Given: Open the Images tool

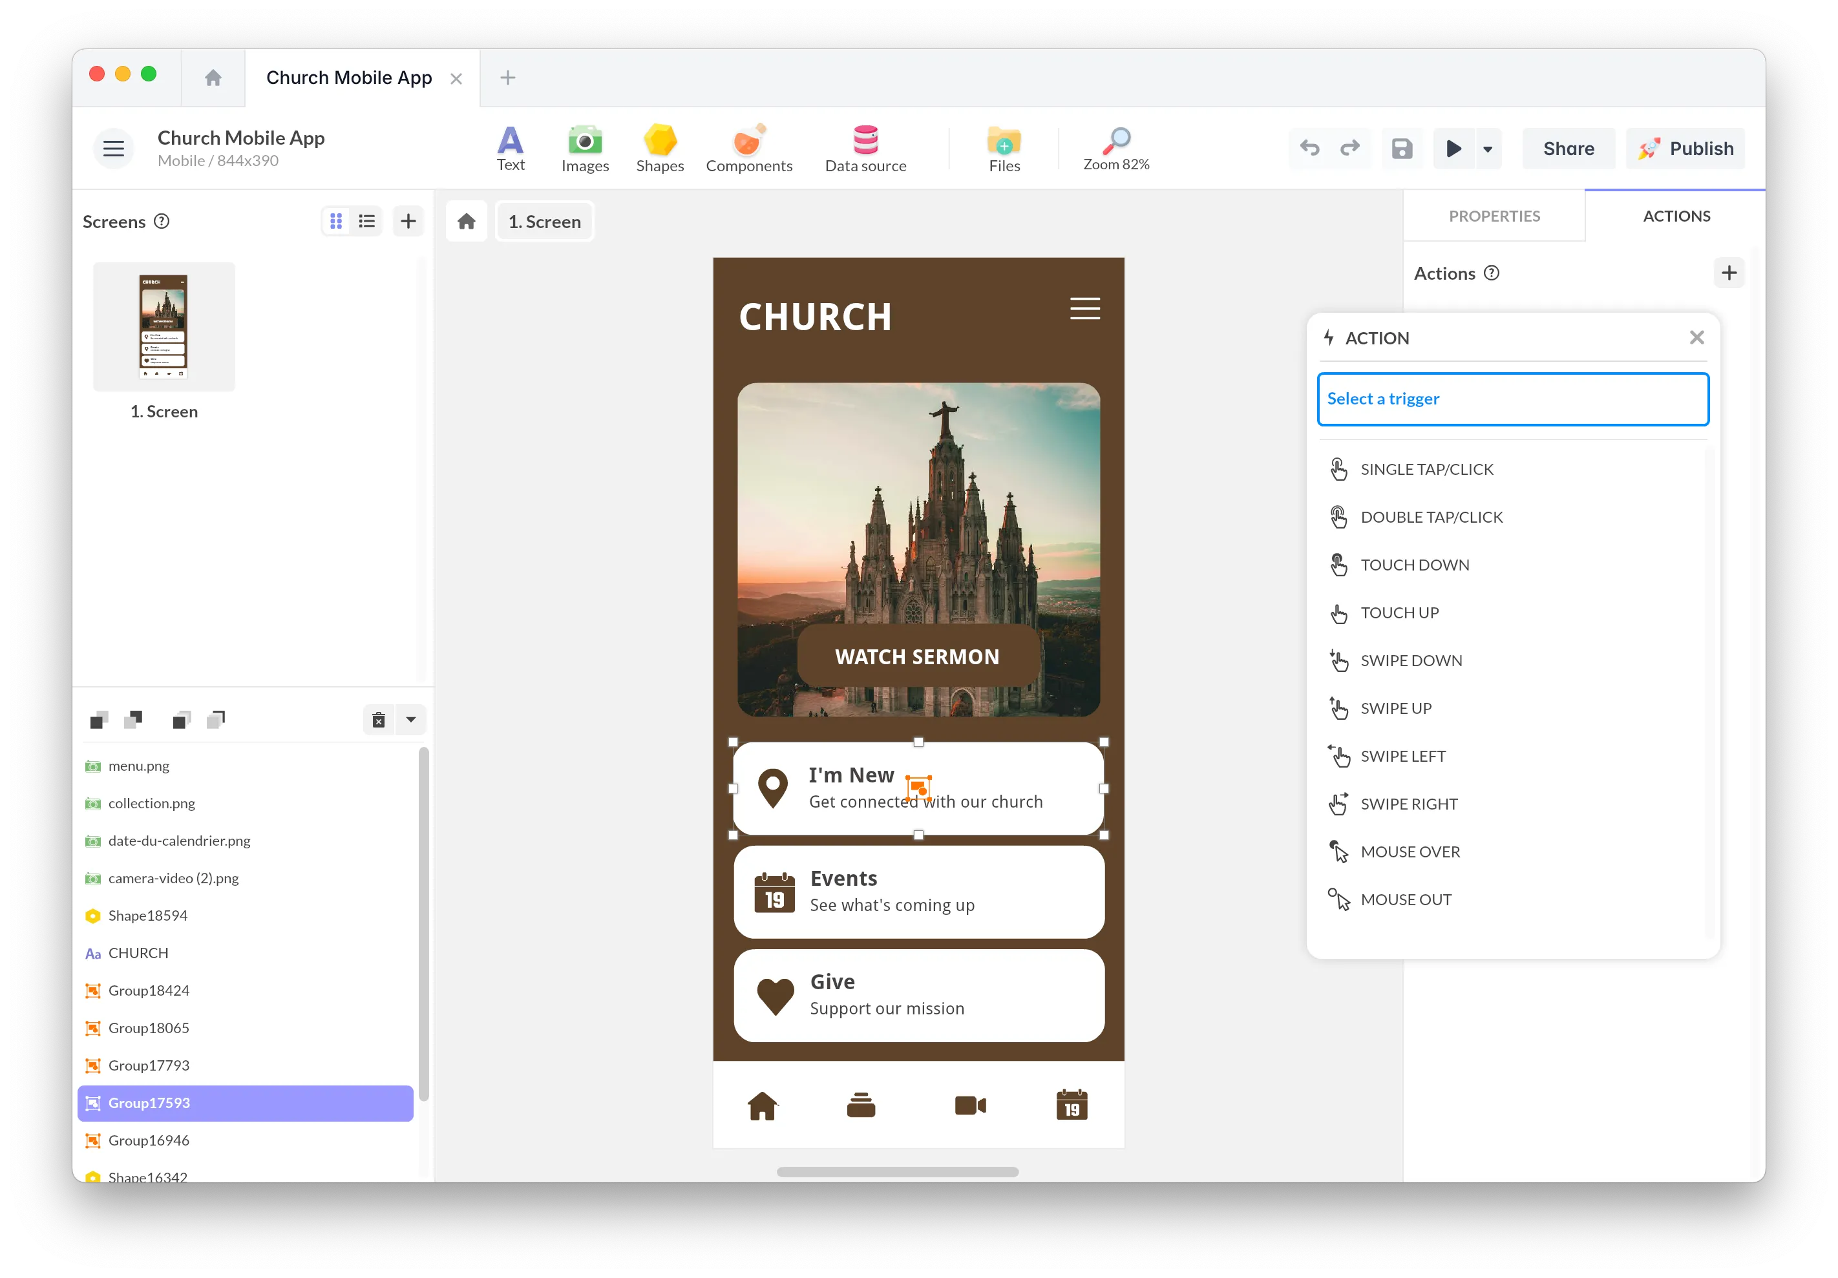Looking at the screenshot, I should pos(584,149).
